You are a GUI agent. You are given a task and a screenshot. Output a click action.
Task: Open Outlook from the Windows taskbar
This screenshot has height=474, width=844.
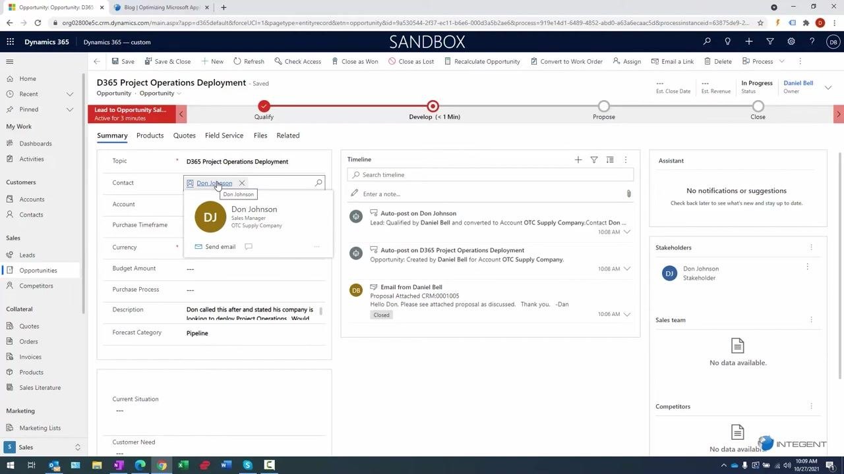tap(54, 465)
